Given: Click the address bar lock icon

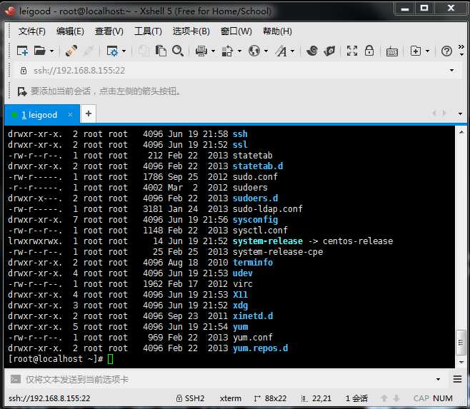Looking at the screenshot, I should tap(24, 71).
